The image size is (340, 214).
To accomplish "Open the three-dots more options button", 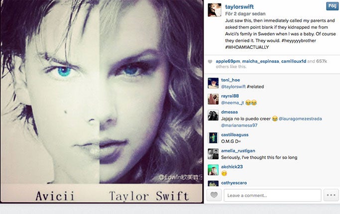I will pos(331,195).
